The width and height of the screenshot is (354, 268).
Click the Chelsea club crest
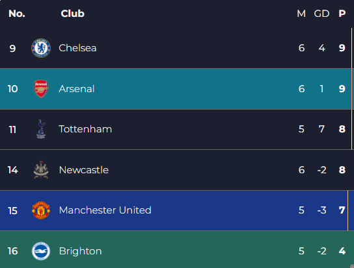[41, 48]
